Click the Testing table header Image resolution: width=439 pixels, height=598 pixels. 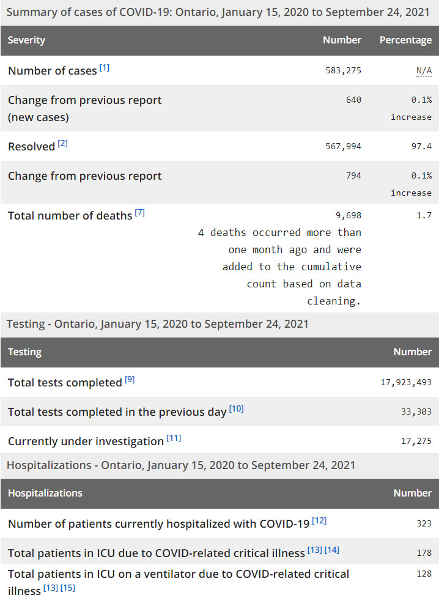pyautogui.click(x=24, y=352)
